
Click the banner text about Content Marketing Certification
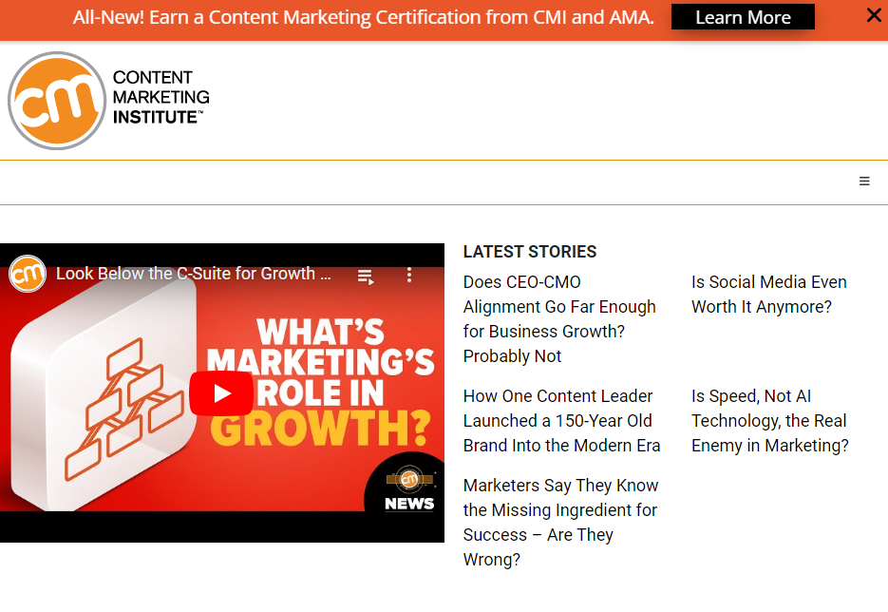pos(364,17)
